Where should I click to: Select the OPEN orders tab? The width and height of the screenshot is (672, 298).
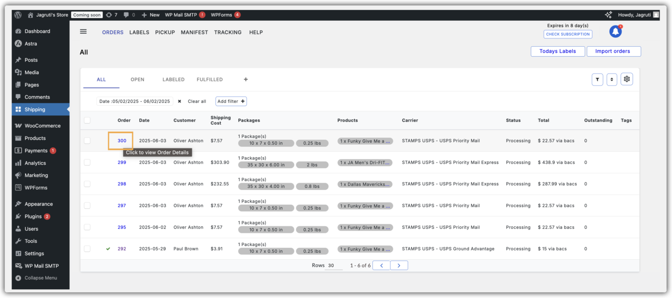137,79
